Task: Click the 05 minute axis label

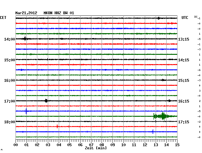Action: click(x=69, y=145)
